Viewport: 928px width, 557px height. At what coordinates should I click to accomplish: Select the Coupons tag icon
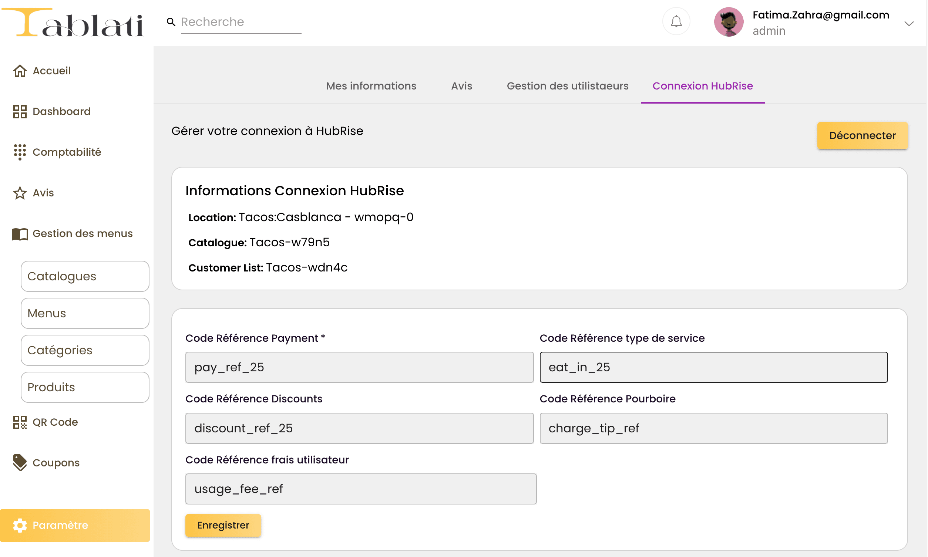pyautogui.click(x=20, y=463)
